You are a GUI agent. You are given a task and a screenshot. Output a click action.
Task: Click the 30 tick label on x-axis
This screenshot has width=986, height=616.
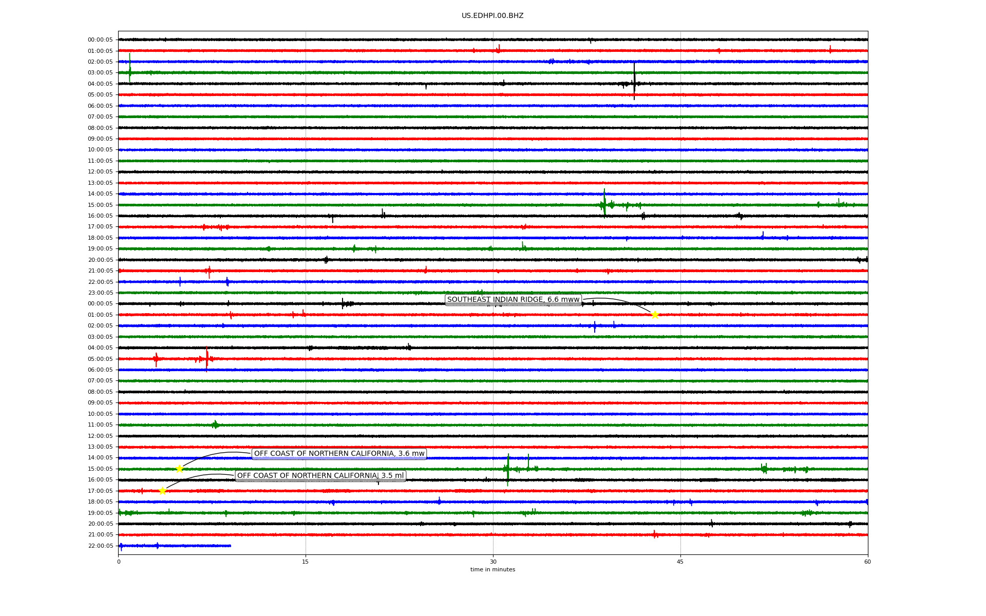pyautogui.click(x=493, y=562)
